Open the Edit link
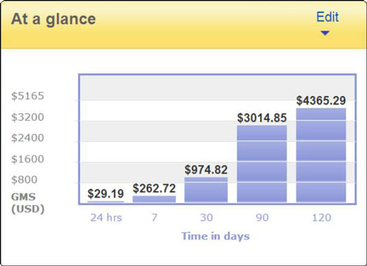The height and width of the screenshot is (266, 367). point(327,17)
